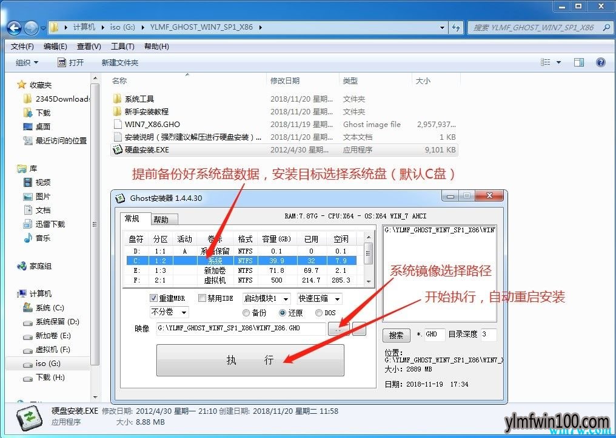This screenshot has width=616, height=438.
Task: Expand the iso (G:) breadcrumb arrow
Action: 142,27
